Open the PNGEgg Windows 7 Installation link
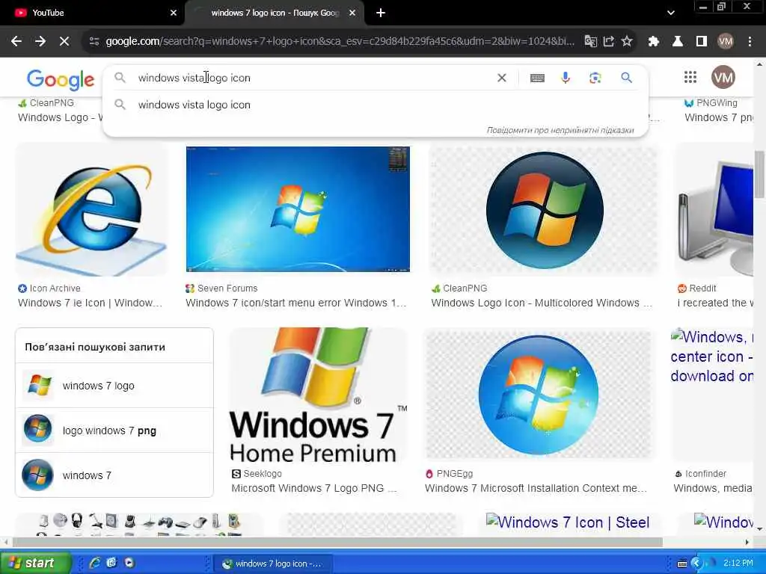The width and height of the screenshot is (766, 574). [x=536, y=489]
